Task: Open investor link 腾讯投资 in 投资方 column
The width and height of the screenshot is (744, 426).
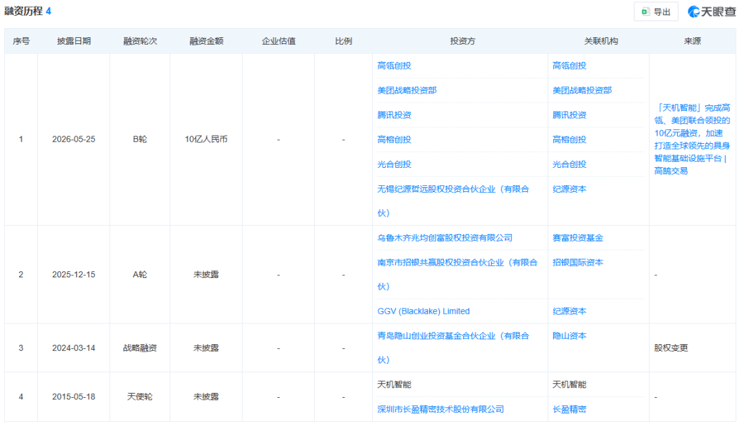Action: point(394,115)
